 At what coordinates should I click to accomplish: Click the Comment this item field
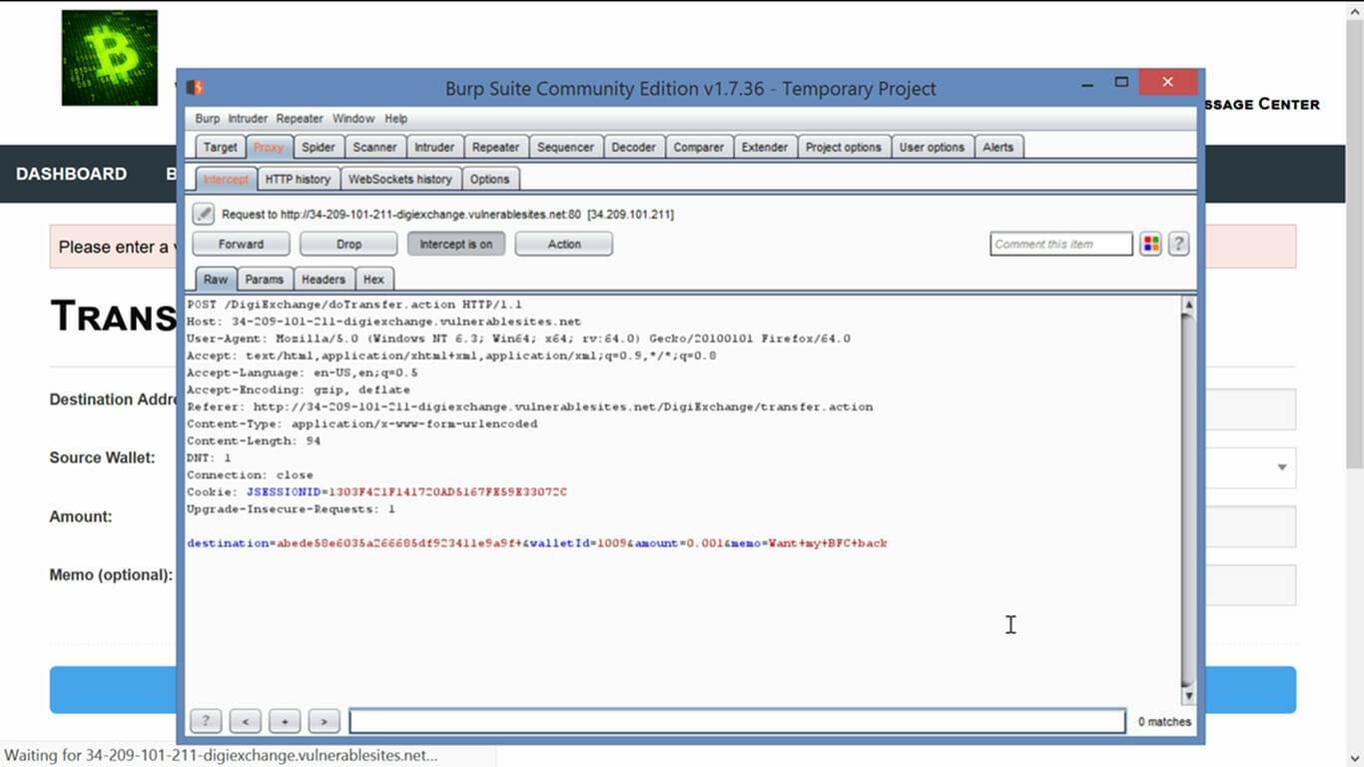pyautogui.click(x=1061, y=244)
